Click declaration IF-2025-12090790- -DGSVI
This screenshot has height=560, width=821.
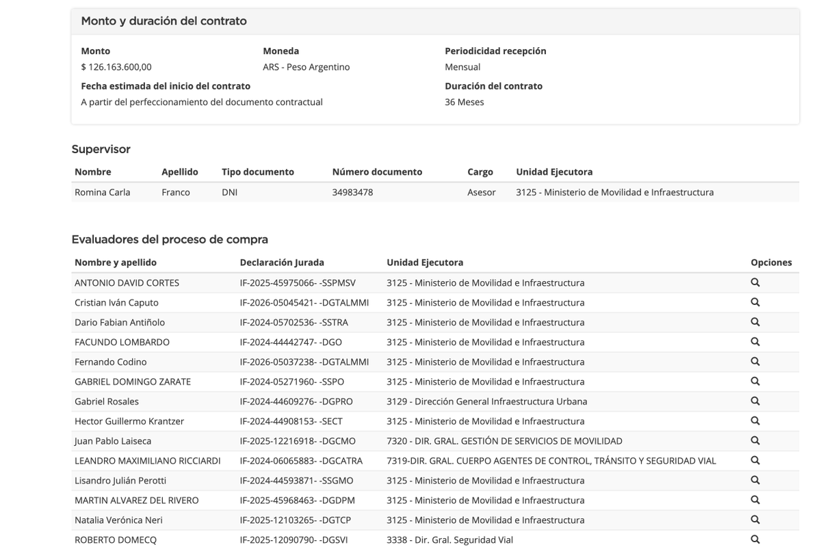click(294, 539)
